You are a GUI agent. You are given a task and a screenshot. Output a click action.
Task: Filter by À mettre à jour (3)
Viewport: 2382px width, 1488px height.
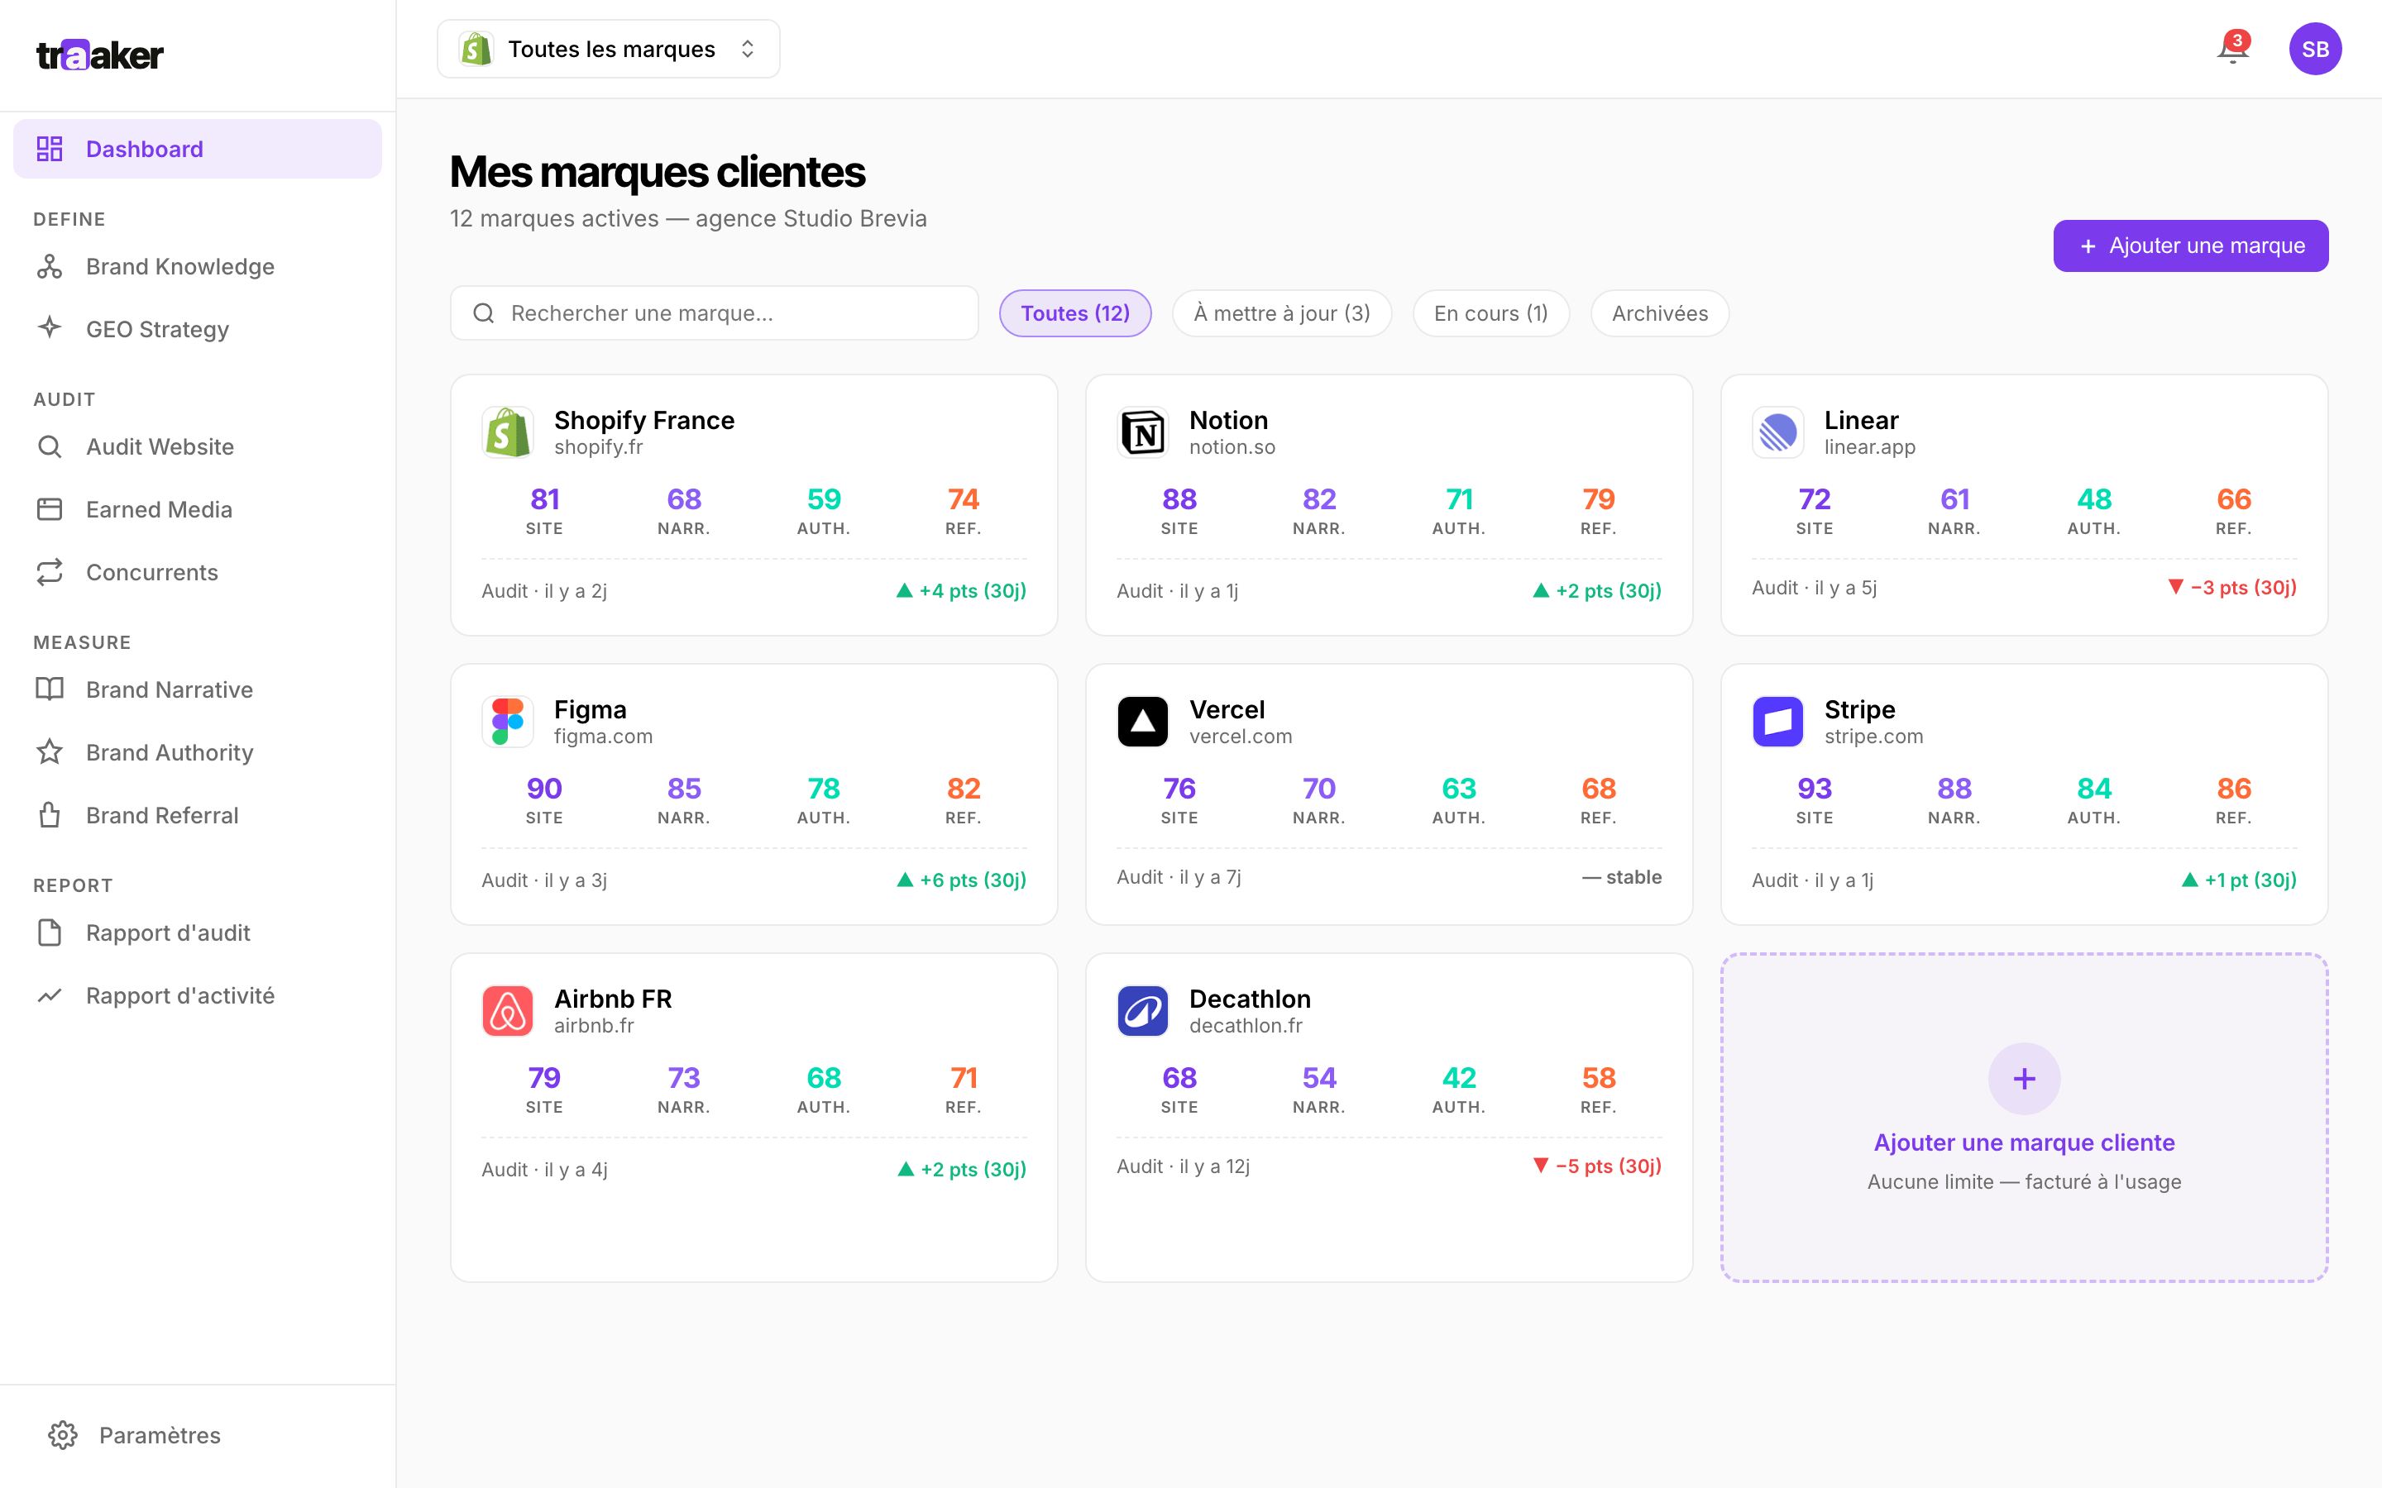(1281, 313)
